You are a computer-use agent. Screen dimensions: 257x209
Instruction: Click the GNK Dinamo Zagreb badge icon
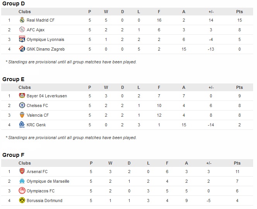tap(22, 49)
